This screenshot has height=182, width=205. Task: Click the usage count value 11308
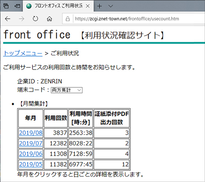pyautogui.click(x=58, y=154)
